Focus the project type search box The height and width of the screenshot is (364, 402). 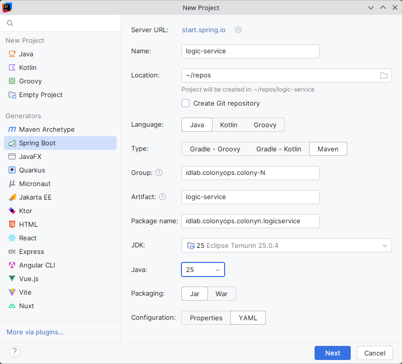point(60,23)
